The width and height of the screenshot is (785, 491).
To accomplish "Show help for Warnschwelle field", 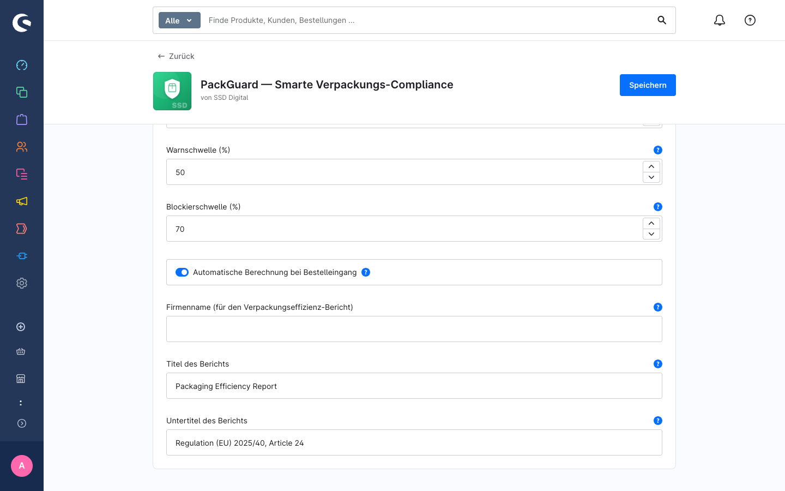I will point(658,150).
